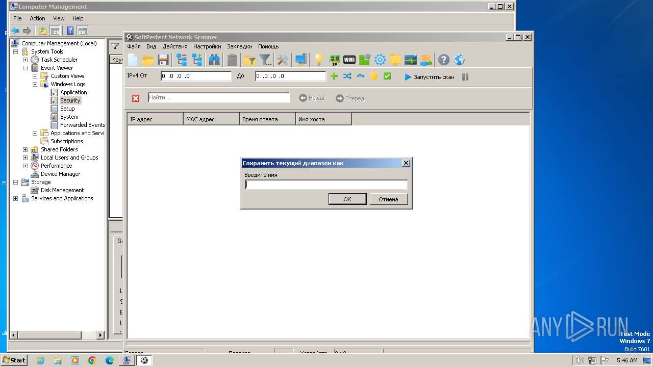The image size is (653, 367).
Task: Click the Windows Start button
Action: tap(14, 360)
